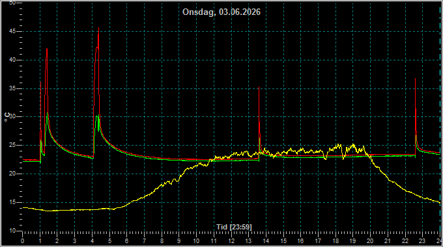Pick hour 18 on the time axis

click(336, 241)
